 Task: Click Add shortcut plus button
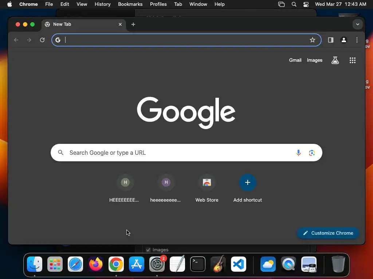[x=248, y=182]
